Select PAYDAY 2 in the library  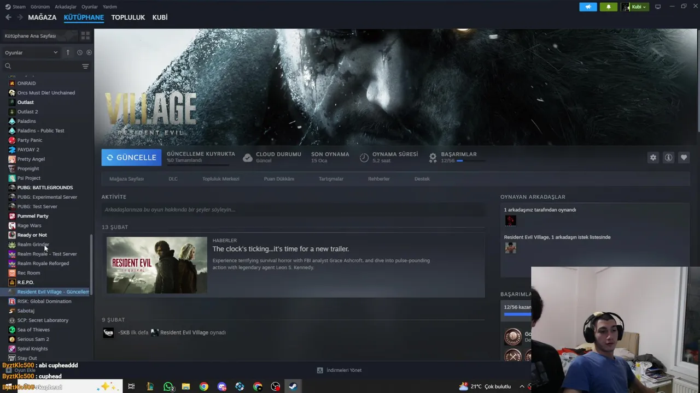(28, 150)
